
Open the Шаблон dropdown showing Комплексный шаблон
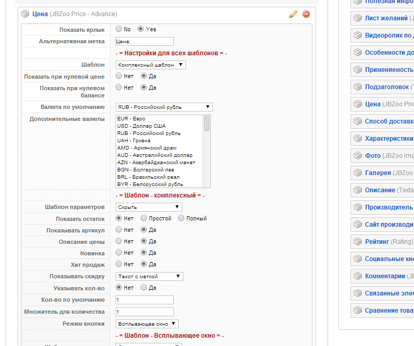pyautogui.click(x=150, y=65)
